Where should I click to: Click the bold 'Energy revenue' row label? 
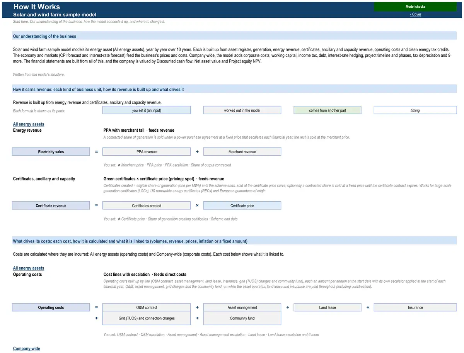(27, 130)
